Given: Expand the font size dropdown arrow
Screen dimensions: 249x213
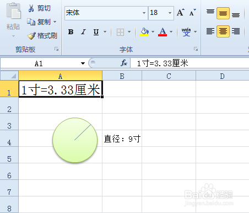Looking at the screenshot, I should [x=170, y=13].
